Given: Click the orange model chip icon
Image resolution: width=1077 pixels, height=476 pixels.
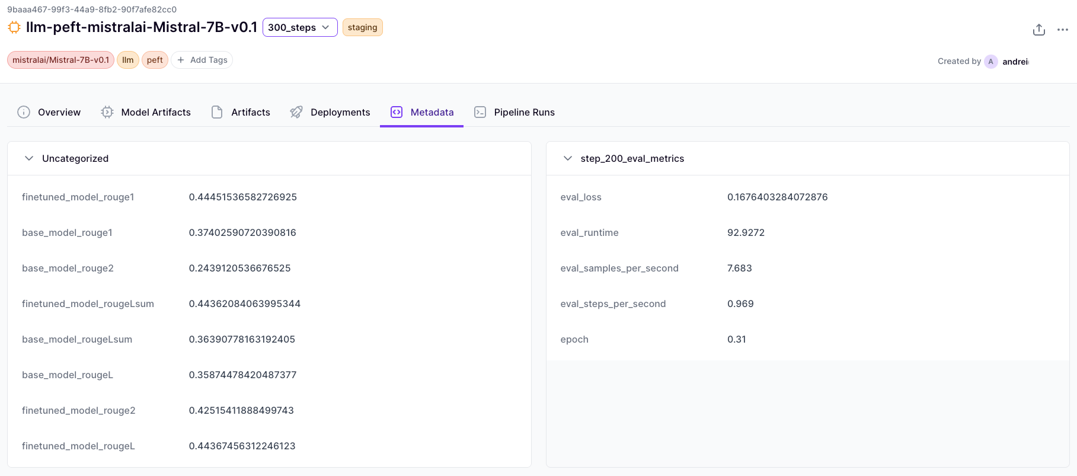Looking at the screenshot, I should pyautogui.click(x=14, y=27).
